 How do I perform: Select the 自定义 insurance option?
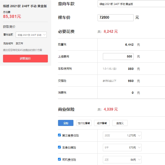[x=120, y=123]
